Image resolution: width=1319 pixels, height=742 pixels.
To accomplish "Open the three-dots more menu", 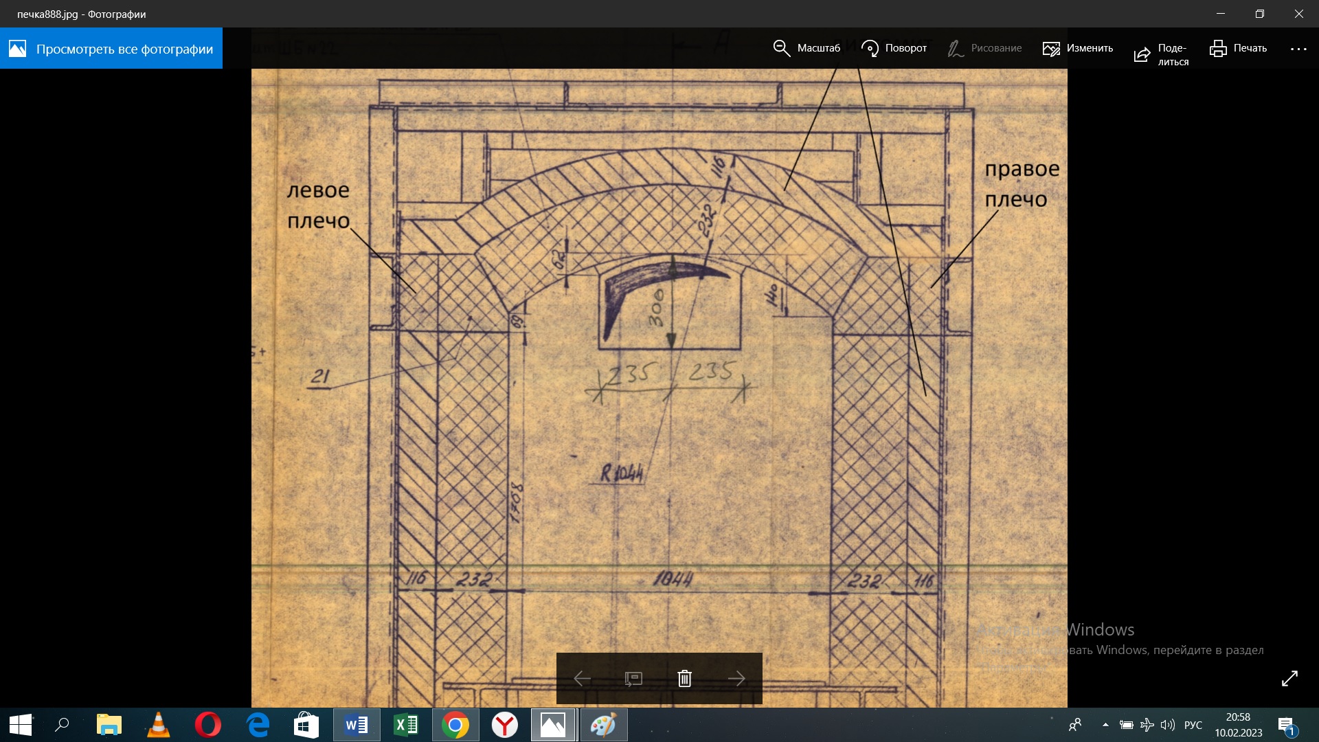I will (1298, 49).
